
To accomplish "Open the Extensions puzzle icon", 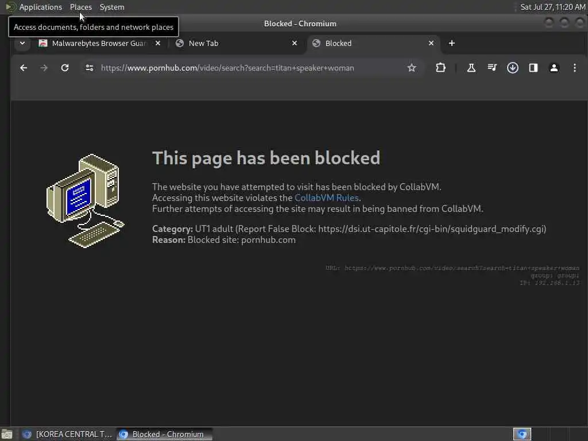I will (x=440, y=68).
